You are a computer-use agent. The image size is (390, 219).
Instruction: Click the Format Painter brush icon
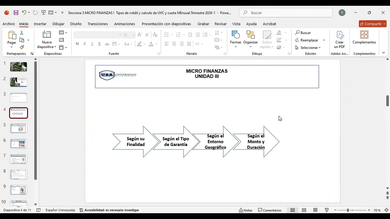pos(22,47)
